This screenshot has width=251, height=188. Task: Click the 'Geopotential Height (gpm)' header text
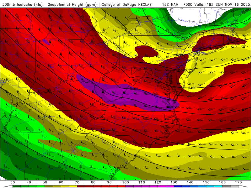pyautogui.click(x=72, y=5)
